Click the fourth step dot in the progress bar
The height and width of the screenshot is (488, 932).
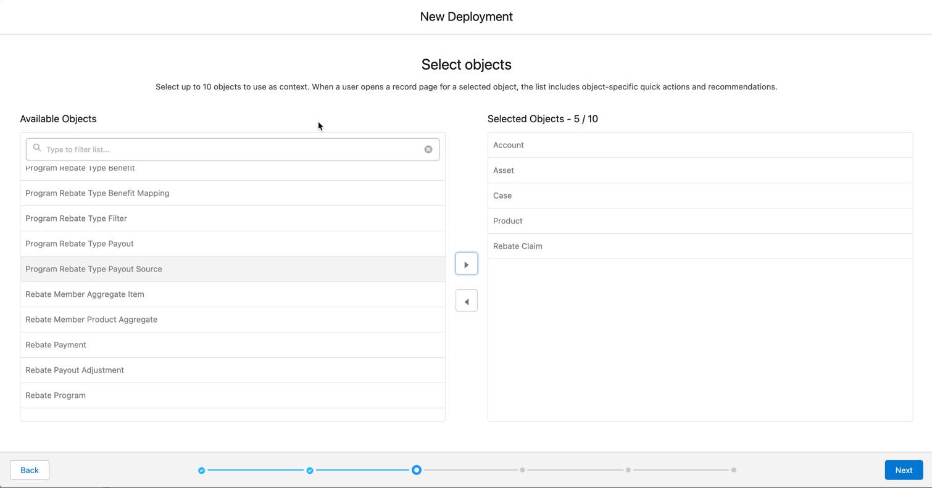[522, 470]
